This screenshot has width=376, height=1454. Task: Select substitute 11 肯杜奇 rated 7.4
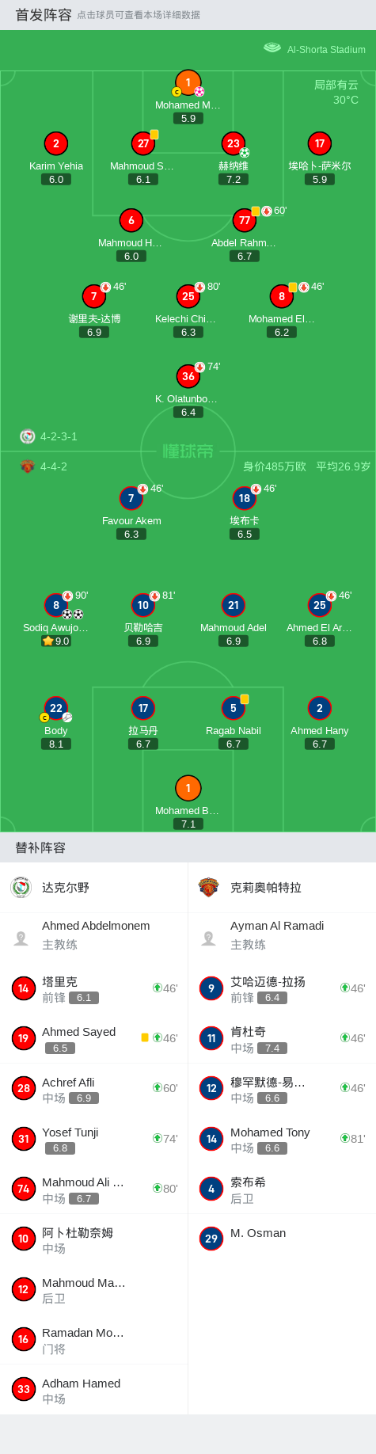pyautogui.click(x=282, y=1038)
